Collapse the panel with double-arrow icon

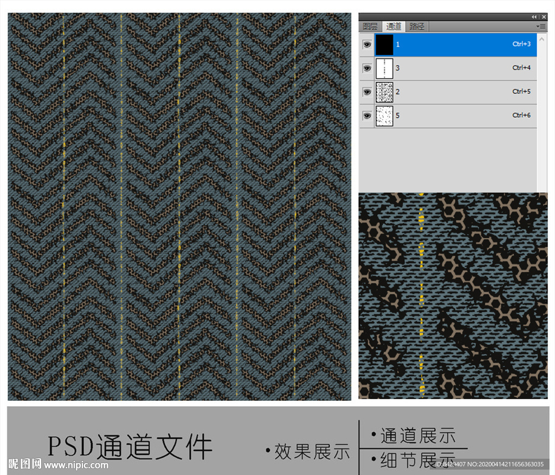coord(534,17)
